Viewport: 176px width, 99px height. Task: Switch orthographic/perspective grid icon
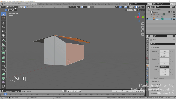tap(143, 34)
